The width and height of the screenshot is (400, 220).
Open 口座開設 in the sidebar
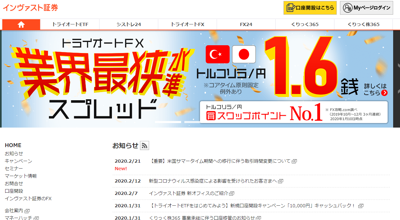(14, 191)
